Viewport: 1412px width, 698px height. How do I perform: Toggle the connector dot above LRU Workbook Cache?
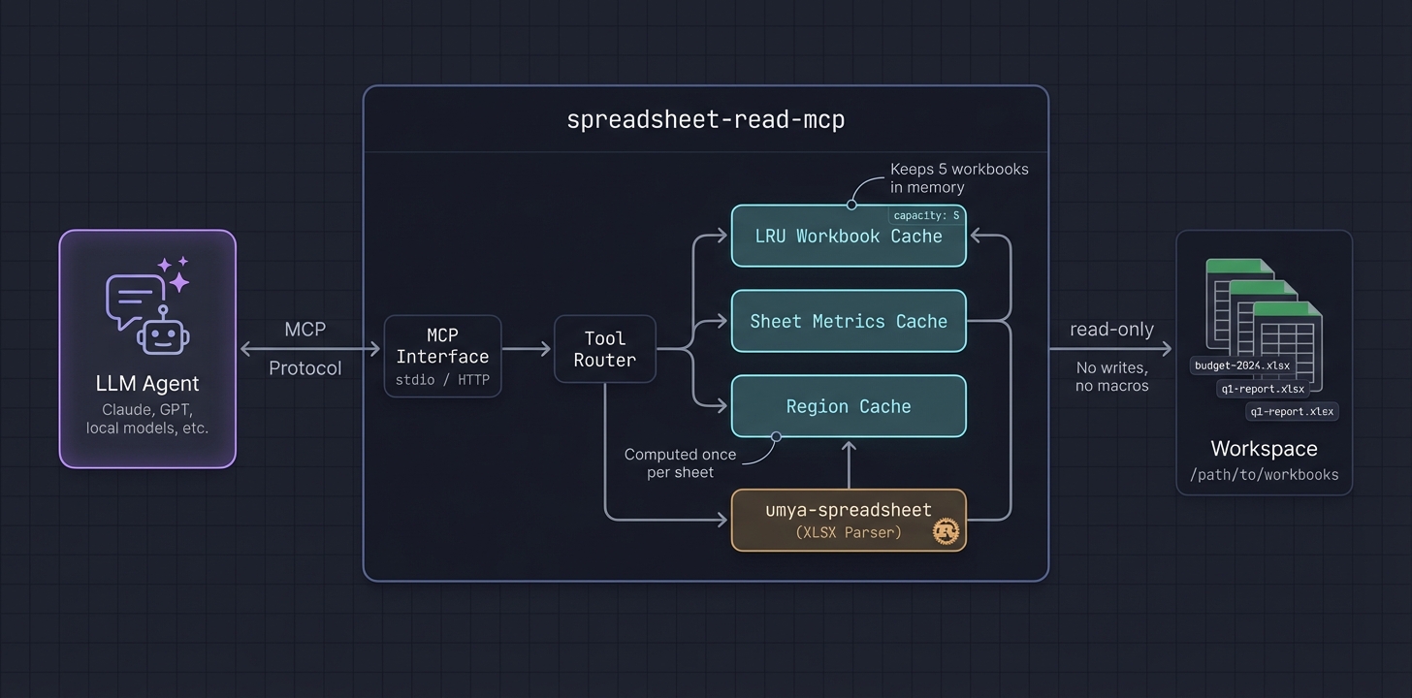(x=850, y=206)
